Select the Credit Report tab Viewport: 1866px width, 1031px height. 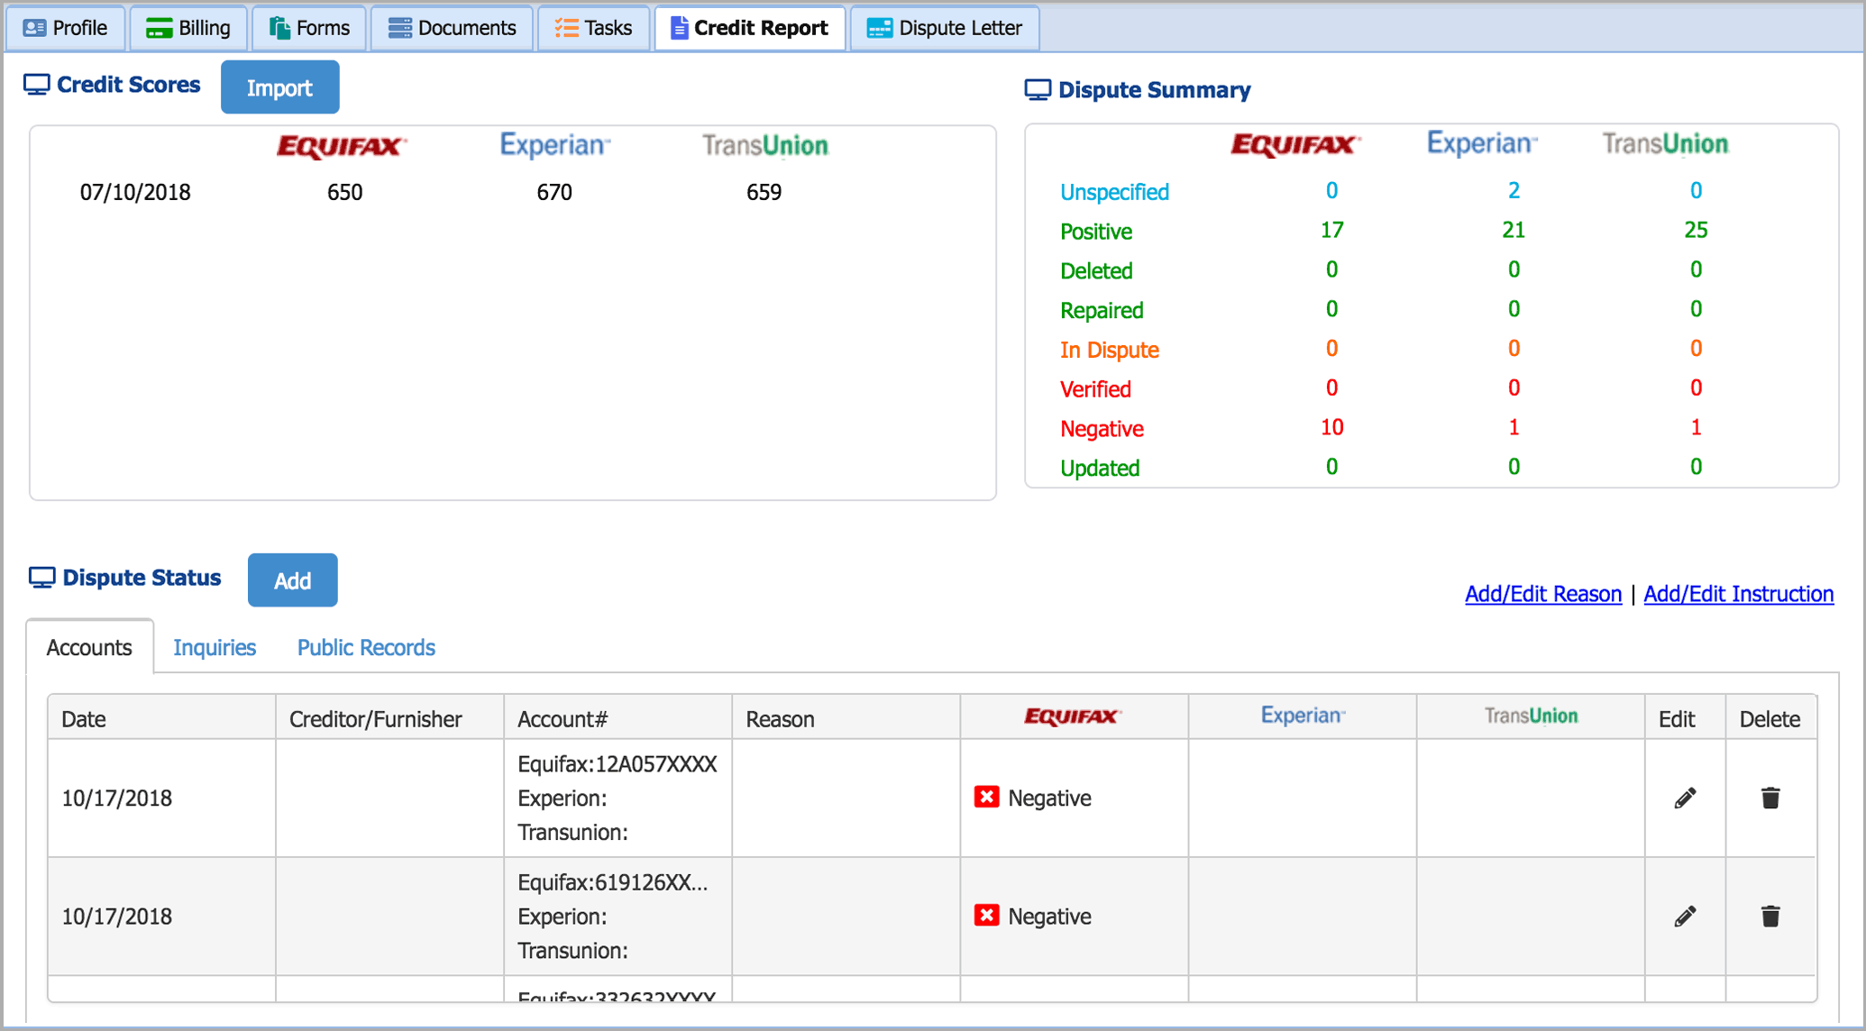(x=749, y=27)
